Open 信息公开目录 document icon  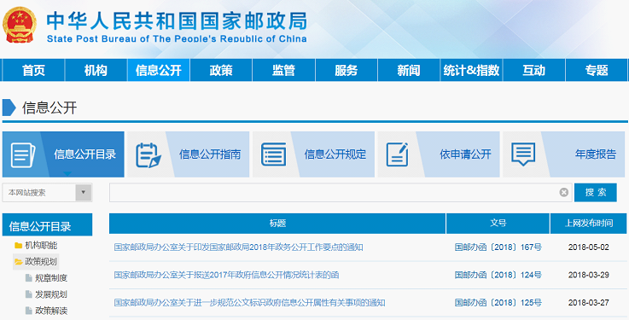[x=23, y=154]
